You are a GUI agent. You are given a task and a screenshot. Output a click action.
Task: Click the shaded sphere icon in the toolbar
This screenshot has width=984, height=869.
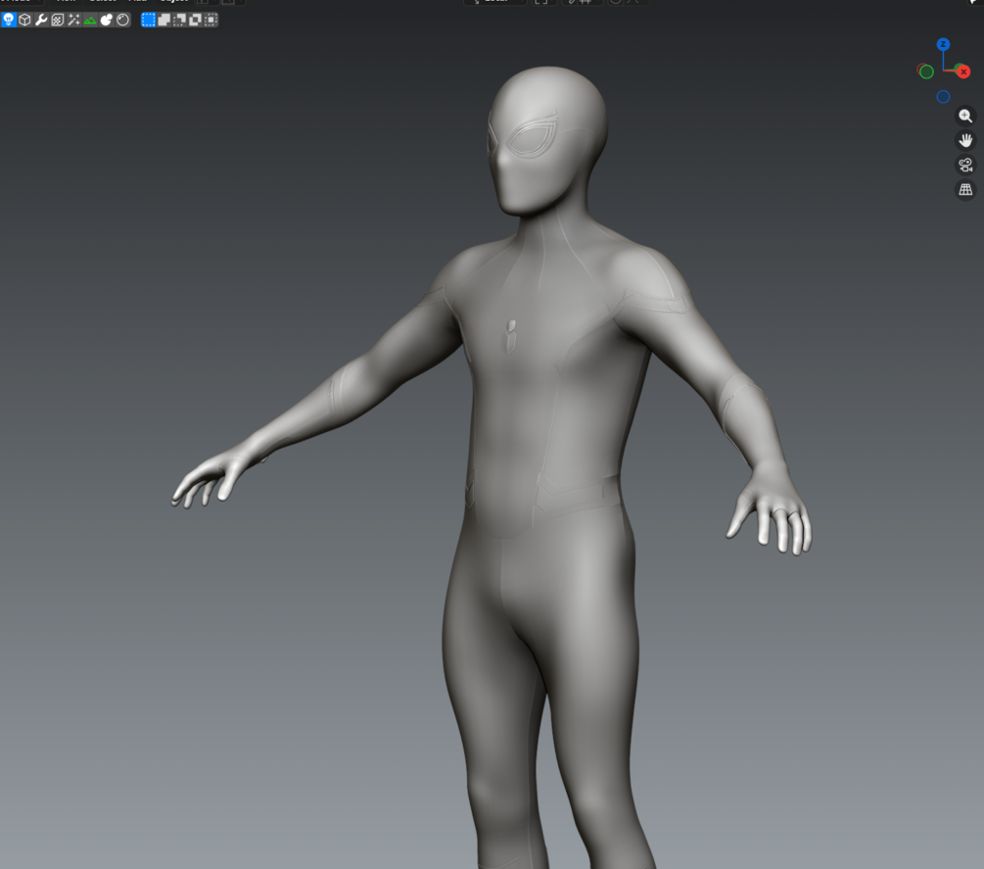pos(123,21)
